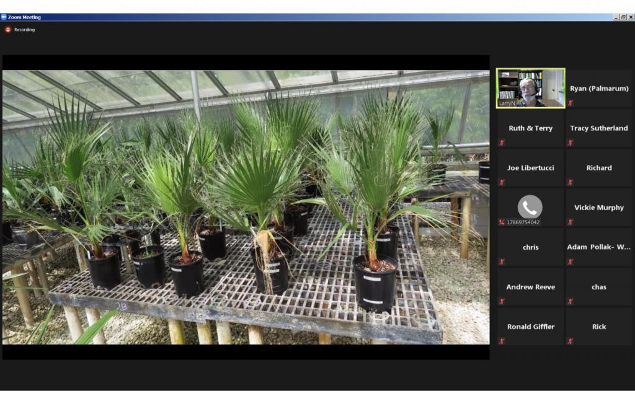Click muted mic icon on Ryan (Palmarum)

pyautogui.click(x=571, y=103)
